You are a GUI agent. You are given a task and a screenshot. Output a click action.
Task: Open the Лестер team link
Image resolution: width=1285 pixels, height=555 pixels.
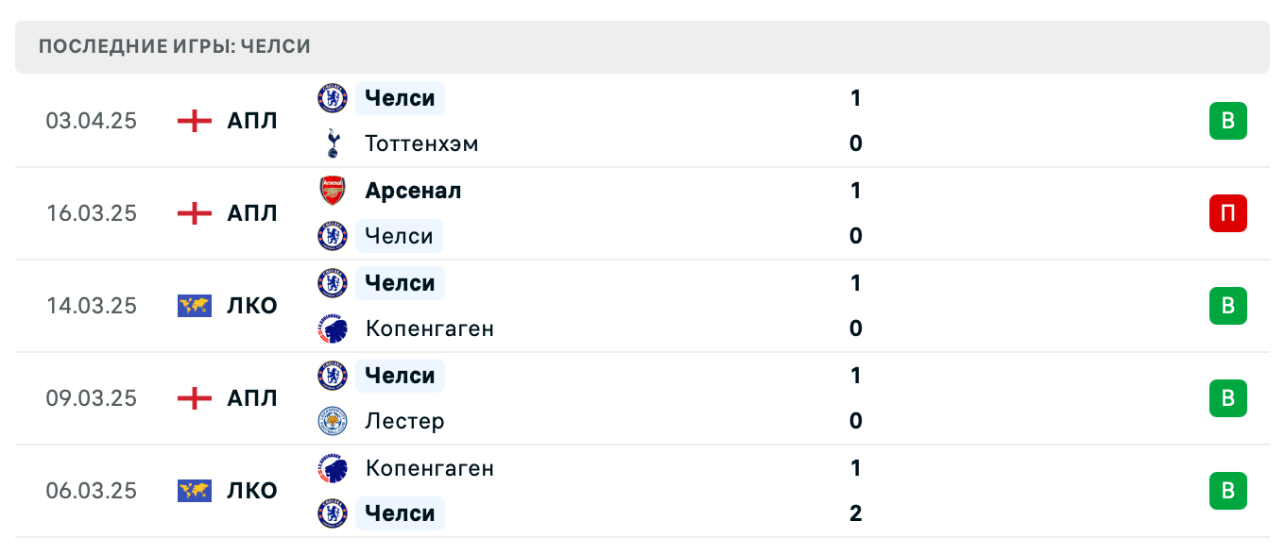pos(404,421)
